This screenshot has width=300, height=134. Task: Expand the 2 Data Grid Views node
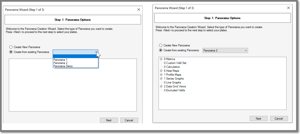(x=161, y=86)
